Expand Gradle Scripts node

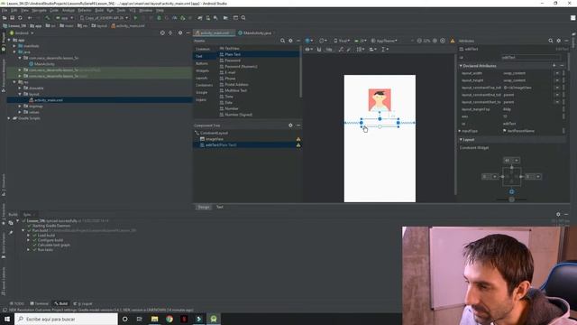click(x=9, y=118)
